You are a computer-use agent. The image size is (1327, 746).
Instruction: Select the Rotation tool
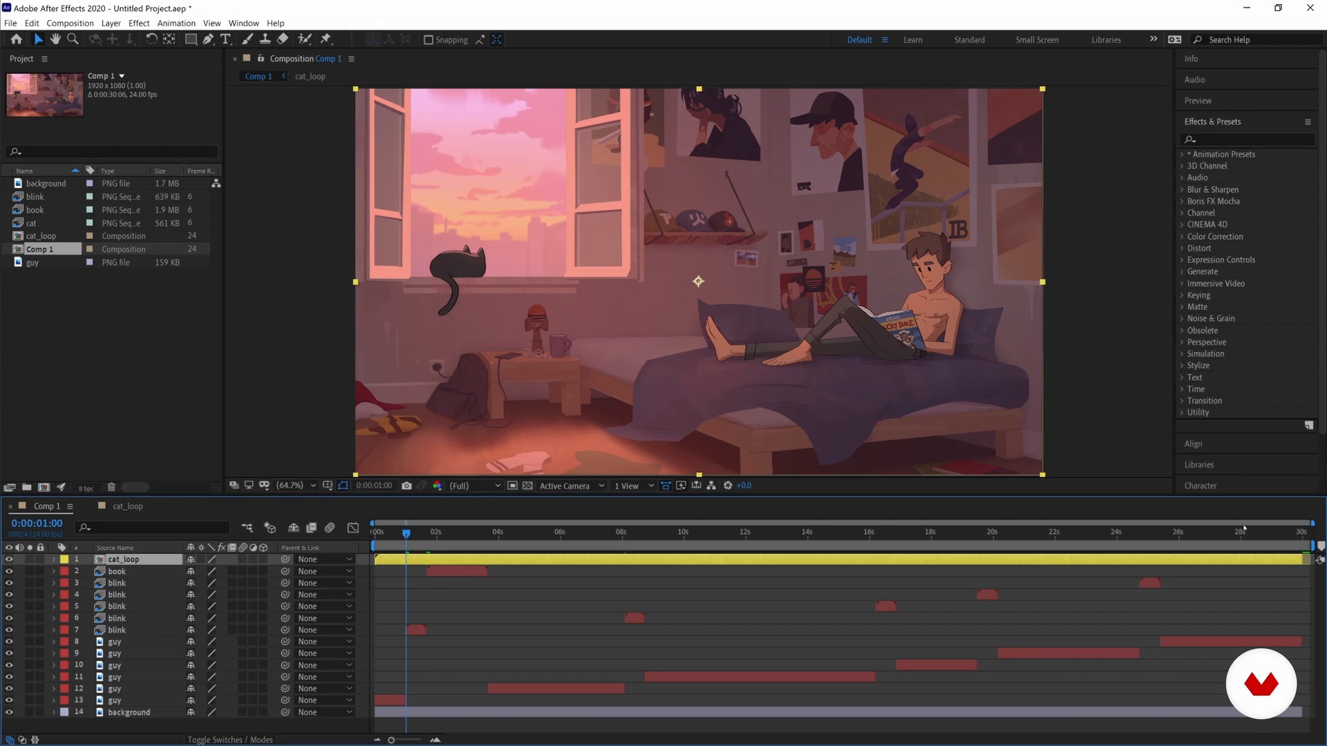151,39
